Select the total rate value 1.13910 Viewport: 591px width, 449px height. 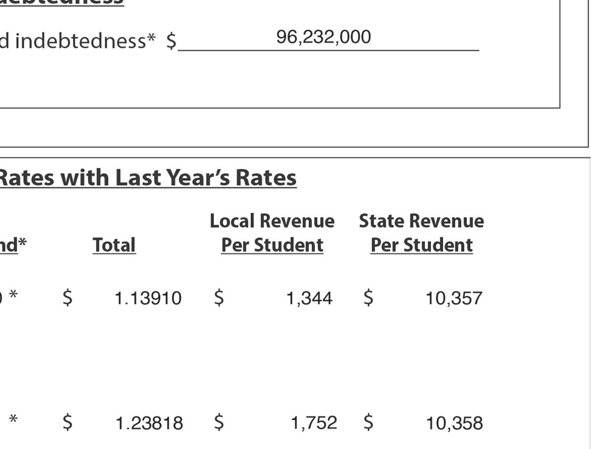point(148,298)
